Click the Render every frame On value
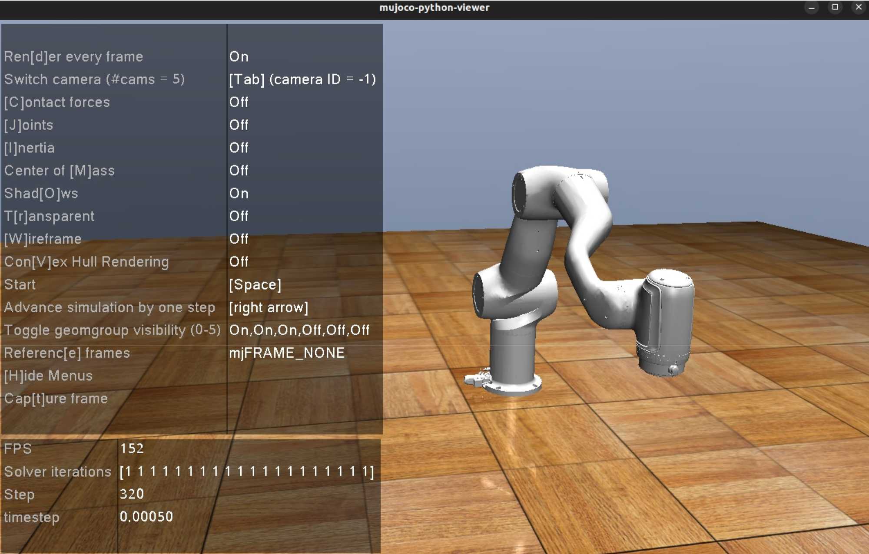 coord(239,57)
